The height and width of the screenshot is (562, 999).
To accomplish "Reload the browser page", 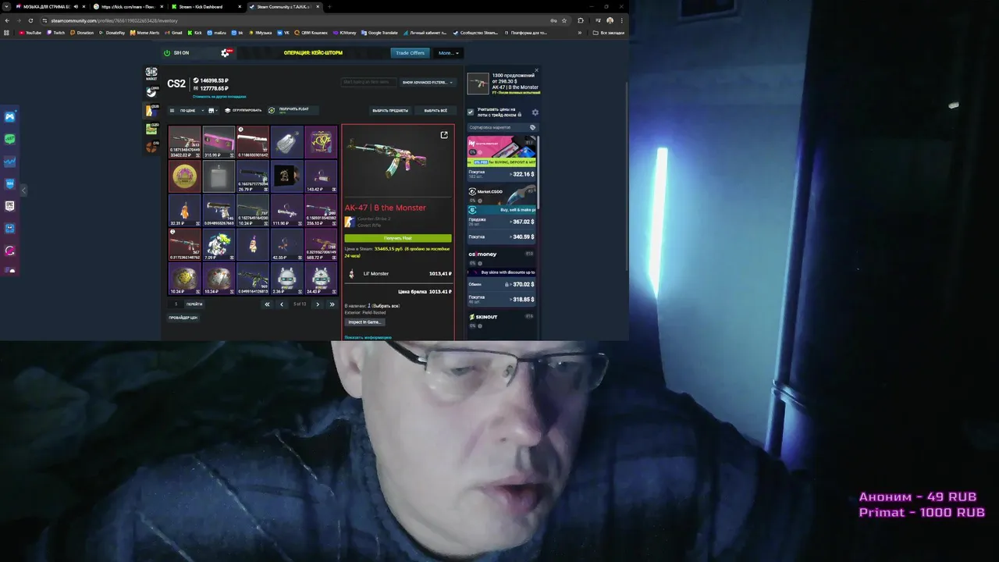I will pos(30,20).
